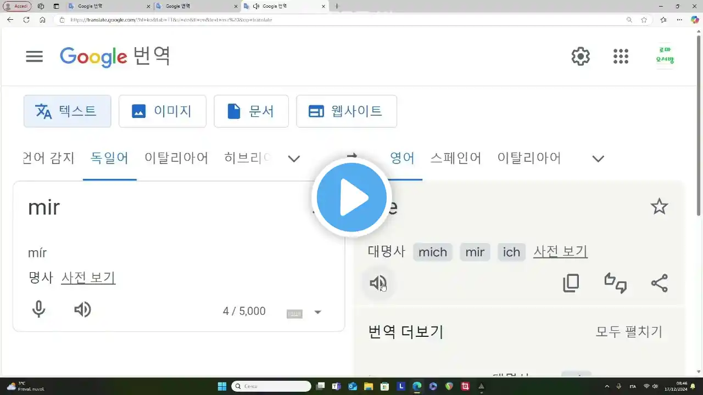Expand more target languages chevron
703x395 pixels.
click(x=598, y=159)
